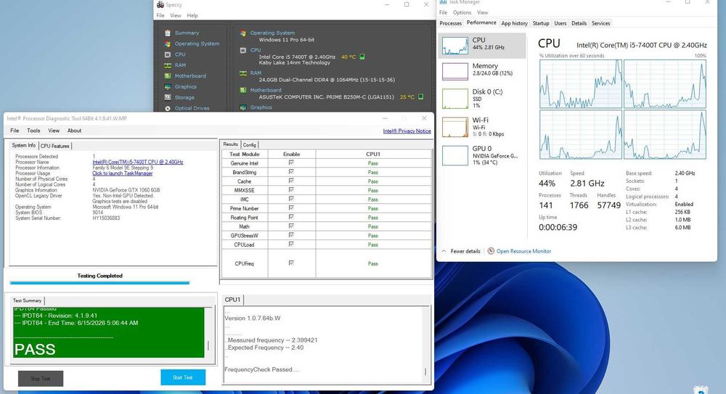Click RAM icon beside Speccy RAM heading
Screen dimensions: 726x394
tap(243, 73)
